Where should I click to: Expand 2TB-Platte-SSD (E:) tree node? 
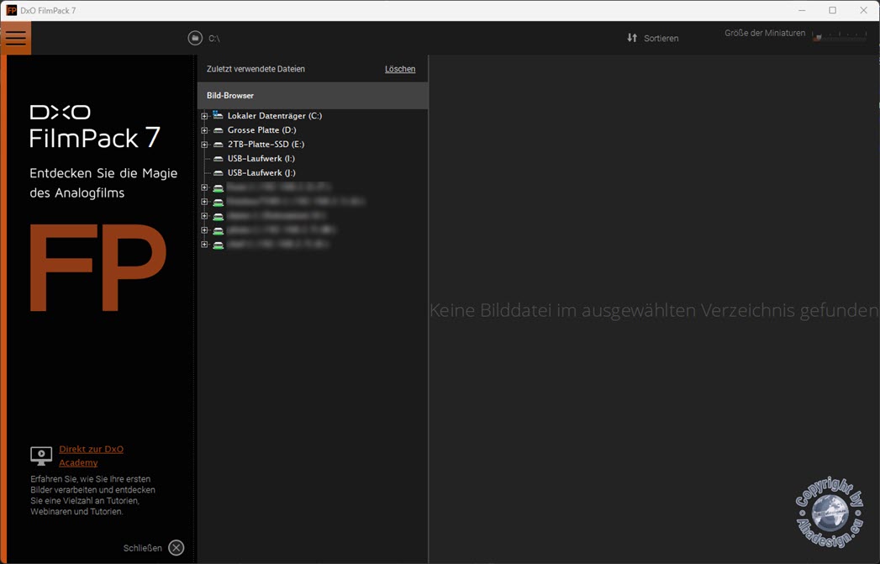(x=204, y=145)
